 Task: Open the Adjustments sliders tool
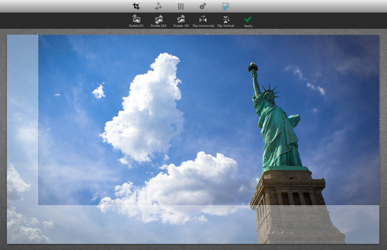point(181,6)
